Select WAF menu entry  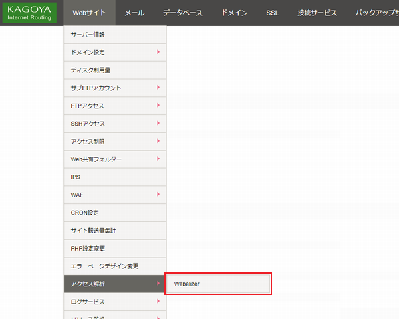(x=115, y=195)
